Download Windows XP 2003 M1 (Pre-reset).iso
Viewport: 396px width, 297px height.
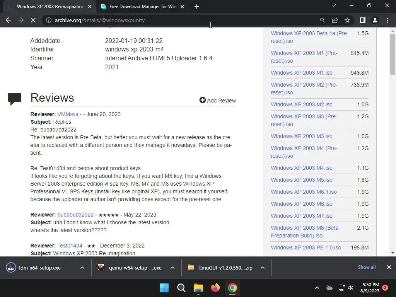click(304, 57)
